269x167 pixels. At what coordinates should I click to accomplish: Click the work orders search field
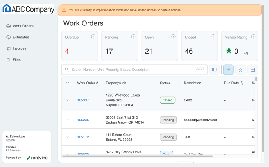(x=132, y=70)
